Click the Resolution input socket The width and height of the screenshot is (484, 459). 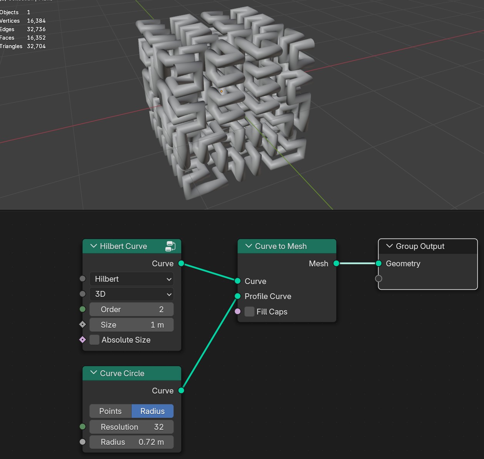[x=82, y=427]
